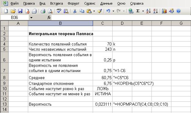Viewport: 191px width, 113px height.
Task: Click the Redo arrow icon
Action: pyautogui.click(x=118, y=11)
